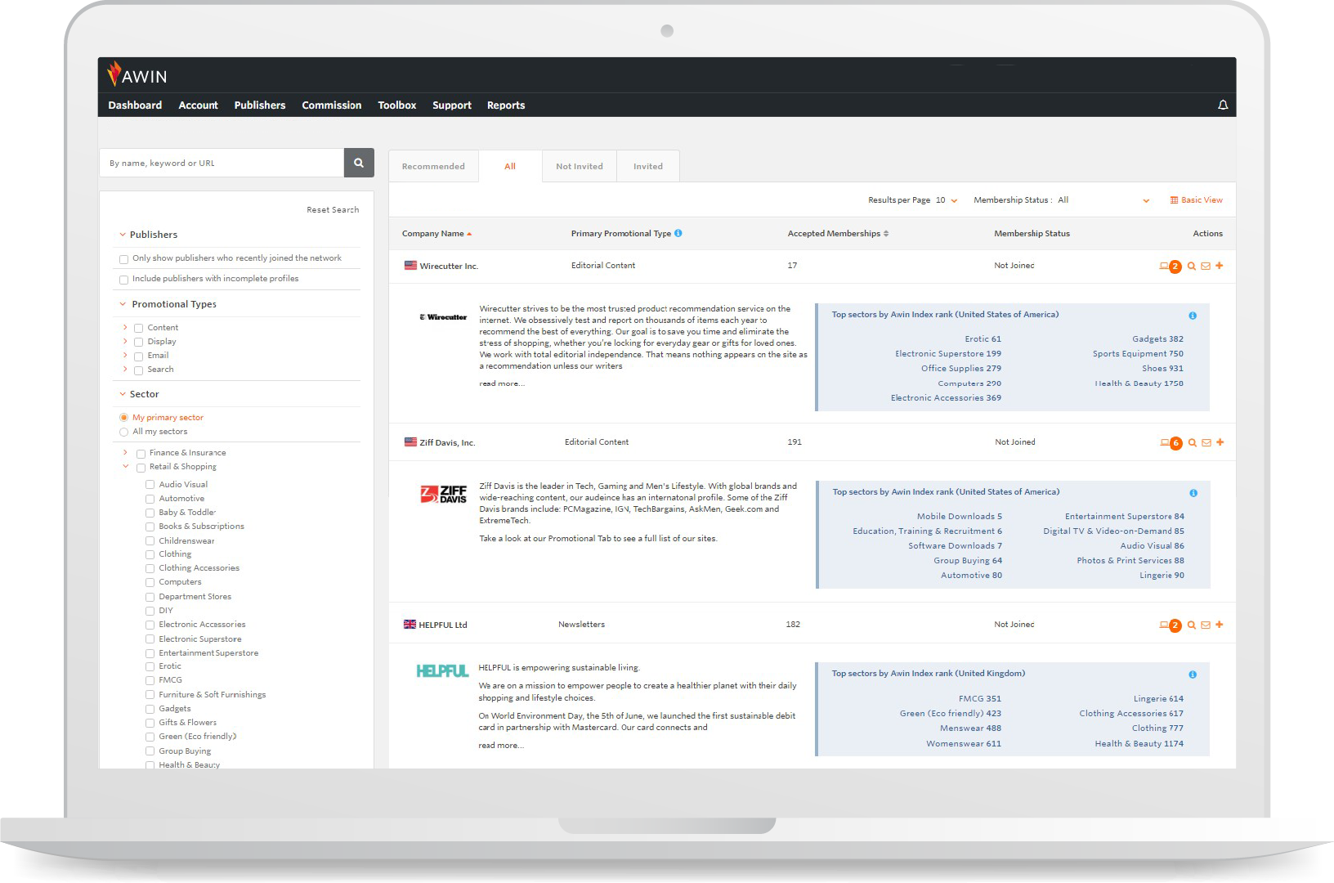Click the magnifier icon in Ziff Davis row

[x=1193, y=442]
